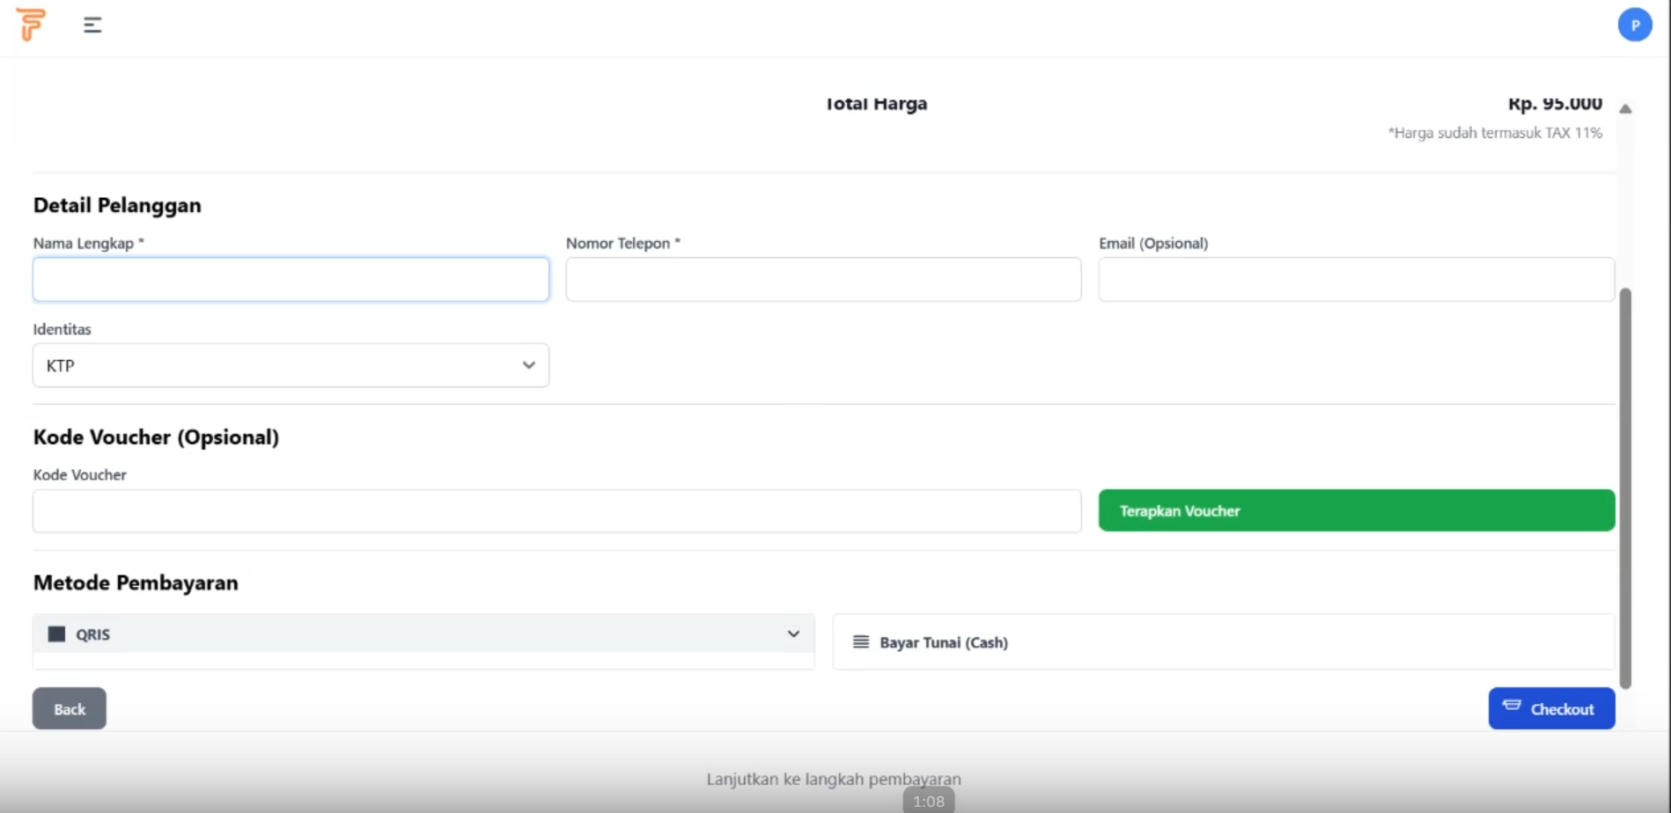Choose Bayar Tunai (Cash) payment option
This screenshot has height=813, width=1671.
coord(1223,642)
